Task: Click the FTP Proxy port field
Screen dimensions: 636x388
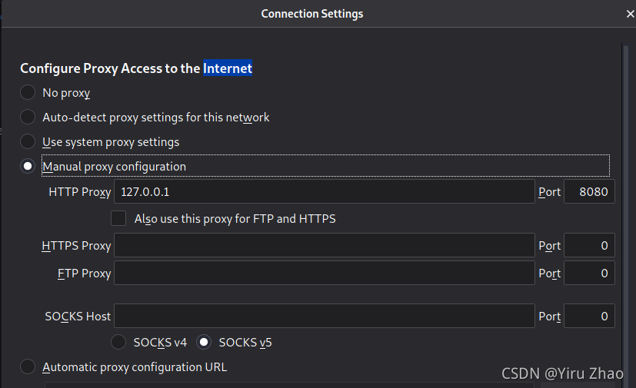Action: pos(589,274)
